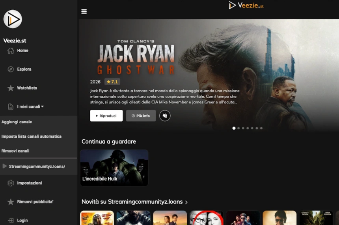The height and width of the screenshot is (225, 339).
Task: Expand the I miei canali dropdown arrow
Action: pos(43,106)
